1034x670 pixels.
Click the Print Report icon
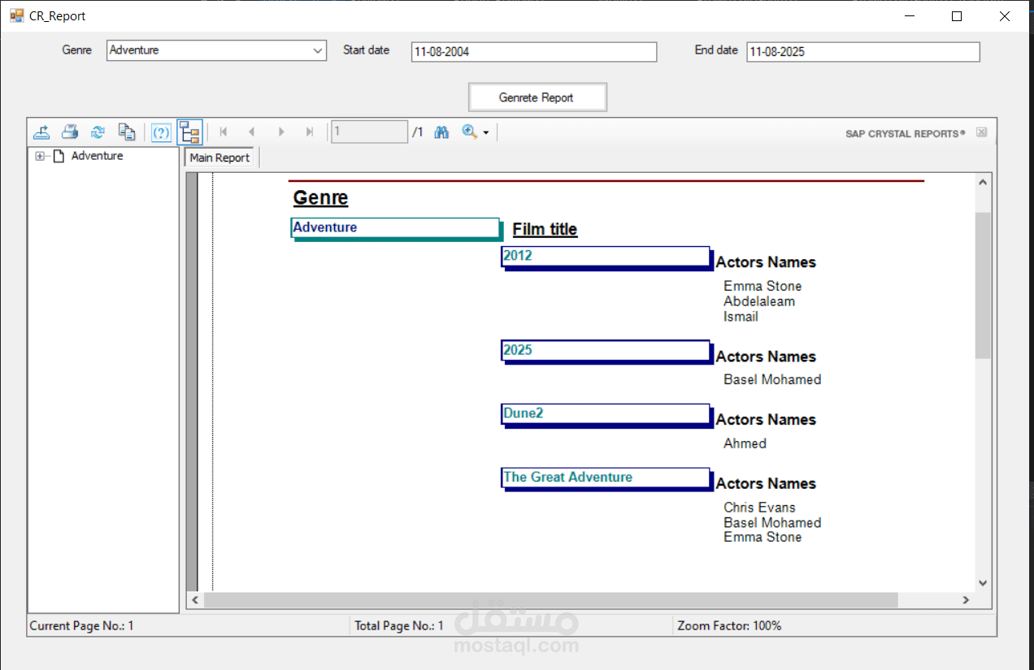pyautogui.click(x=70, y=132)
